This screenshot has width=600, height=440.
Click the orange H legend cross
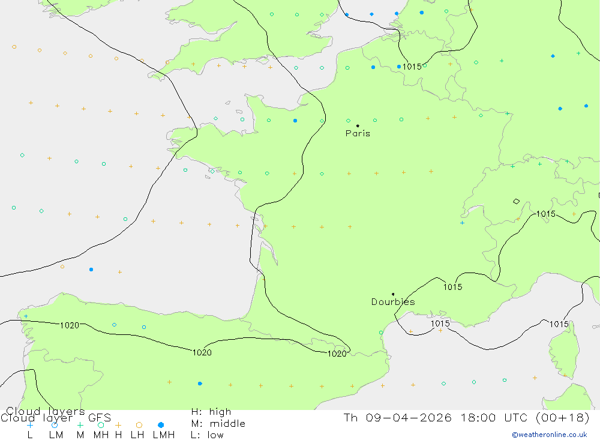coord(118,425)
